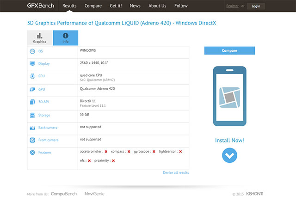Click the WINDOWS value text
Viewport: 296px width, 222px height.
[88, 50]
